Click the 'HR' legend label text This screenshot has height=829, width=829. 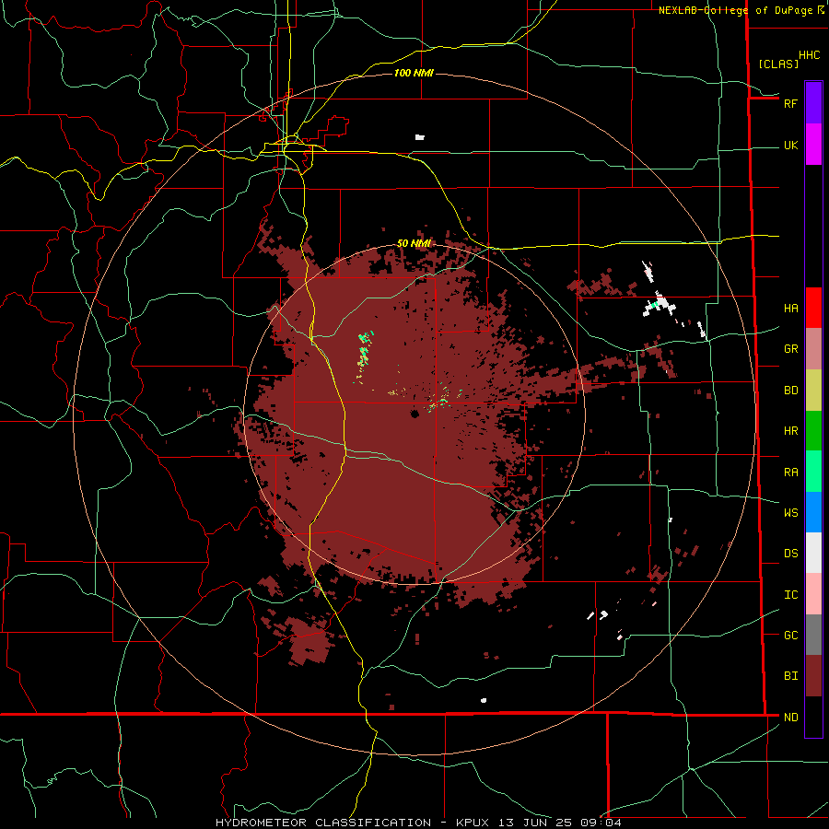tap(790, 431)
